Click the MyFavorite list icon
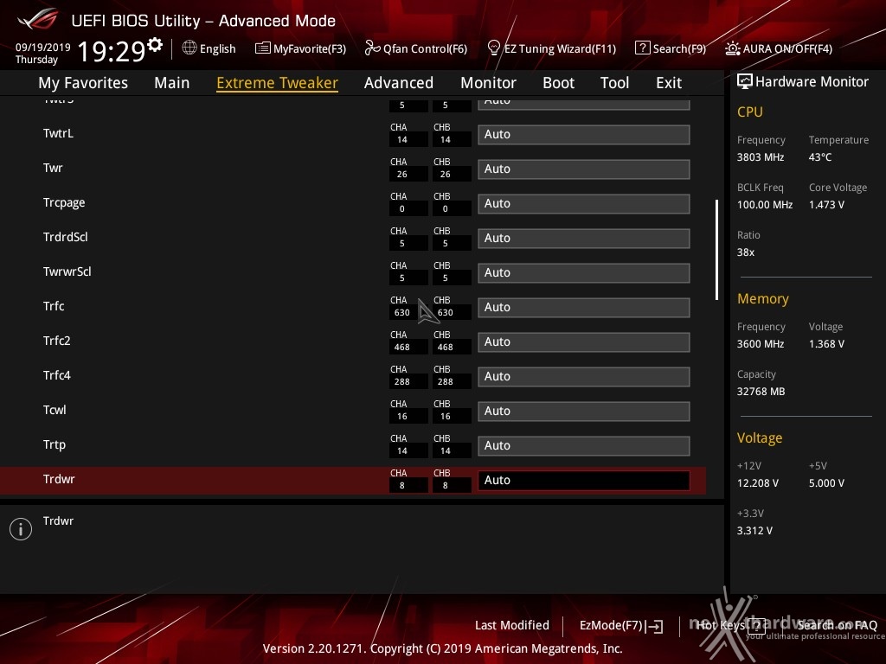Viewport: 886px width, 664px height. click(x=263, y=48)
